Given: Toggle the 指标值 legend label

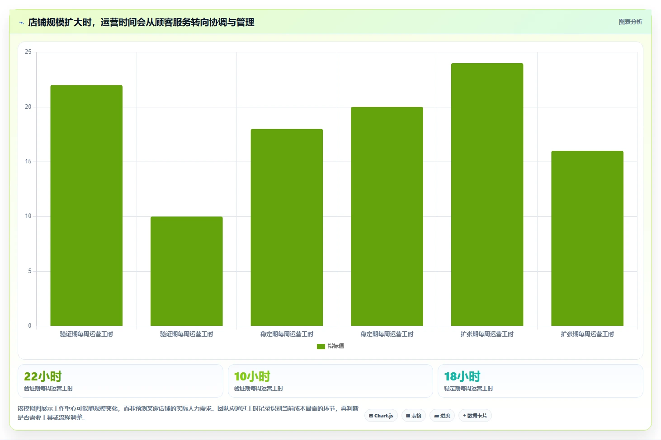Looking at the screenshot, I should tap(336, 346).
